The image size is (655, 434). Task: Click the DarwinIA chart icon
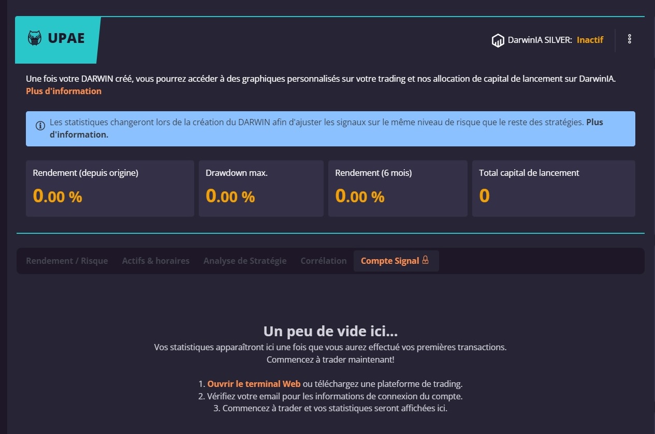point(498,40)
